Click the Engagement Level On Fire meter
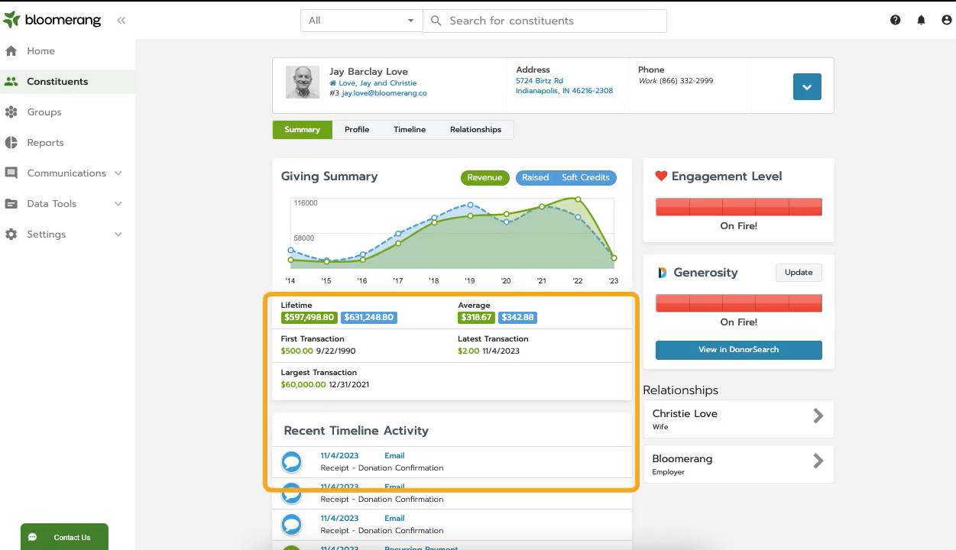This screenshot has height=550, width=956. [x=739, y=206]
